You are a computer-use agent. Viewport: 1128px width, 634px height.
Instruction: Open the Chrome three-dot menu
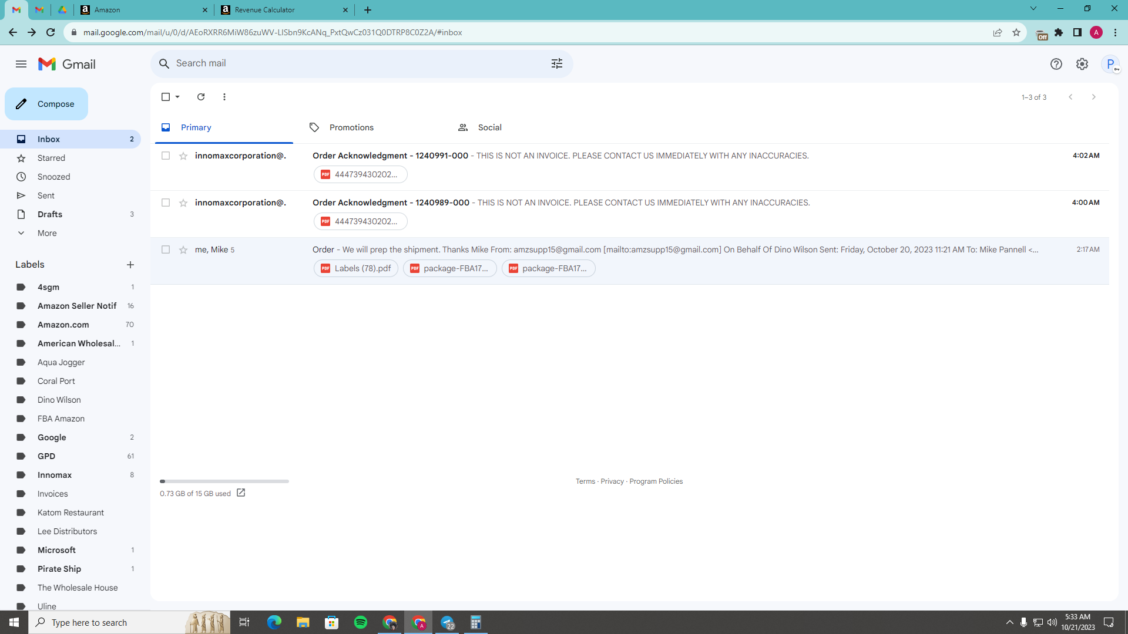pyautogui.click(x=1115, y=32)
